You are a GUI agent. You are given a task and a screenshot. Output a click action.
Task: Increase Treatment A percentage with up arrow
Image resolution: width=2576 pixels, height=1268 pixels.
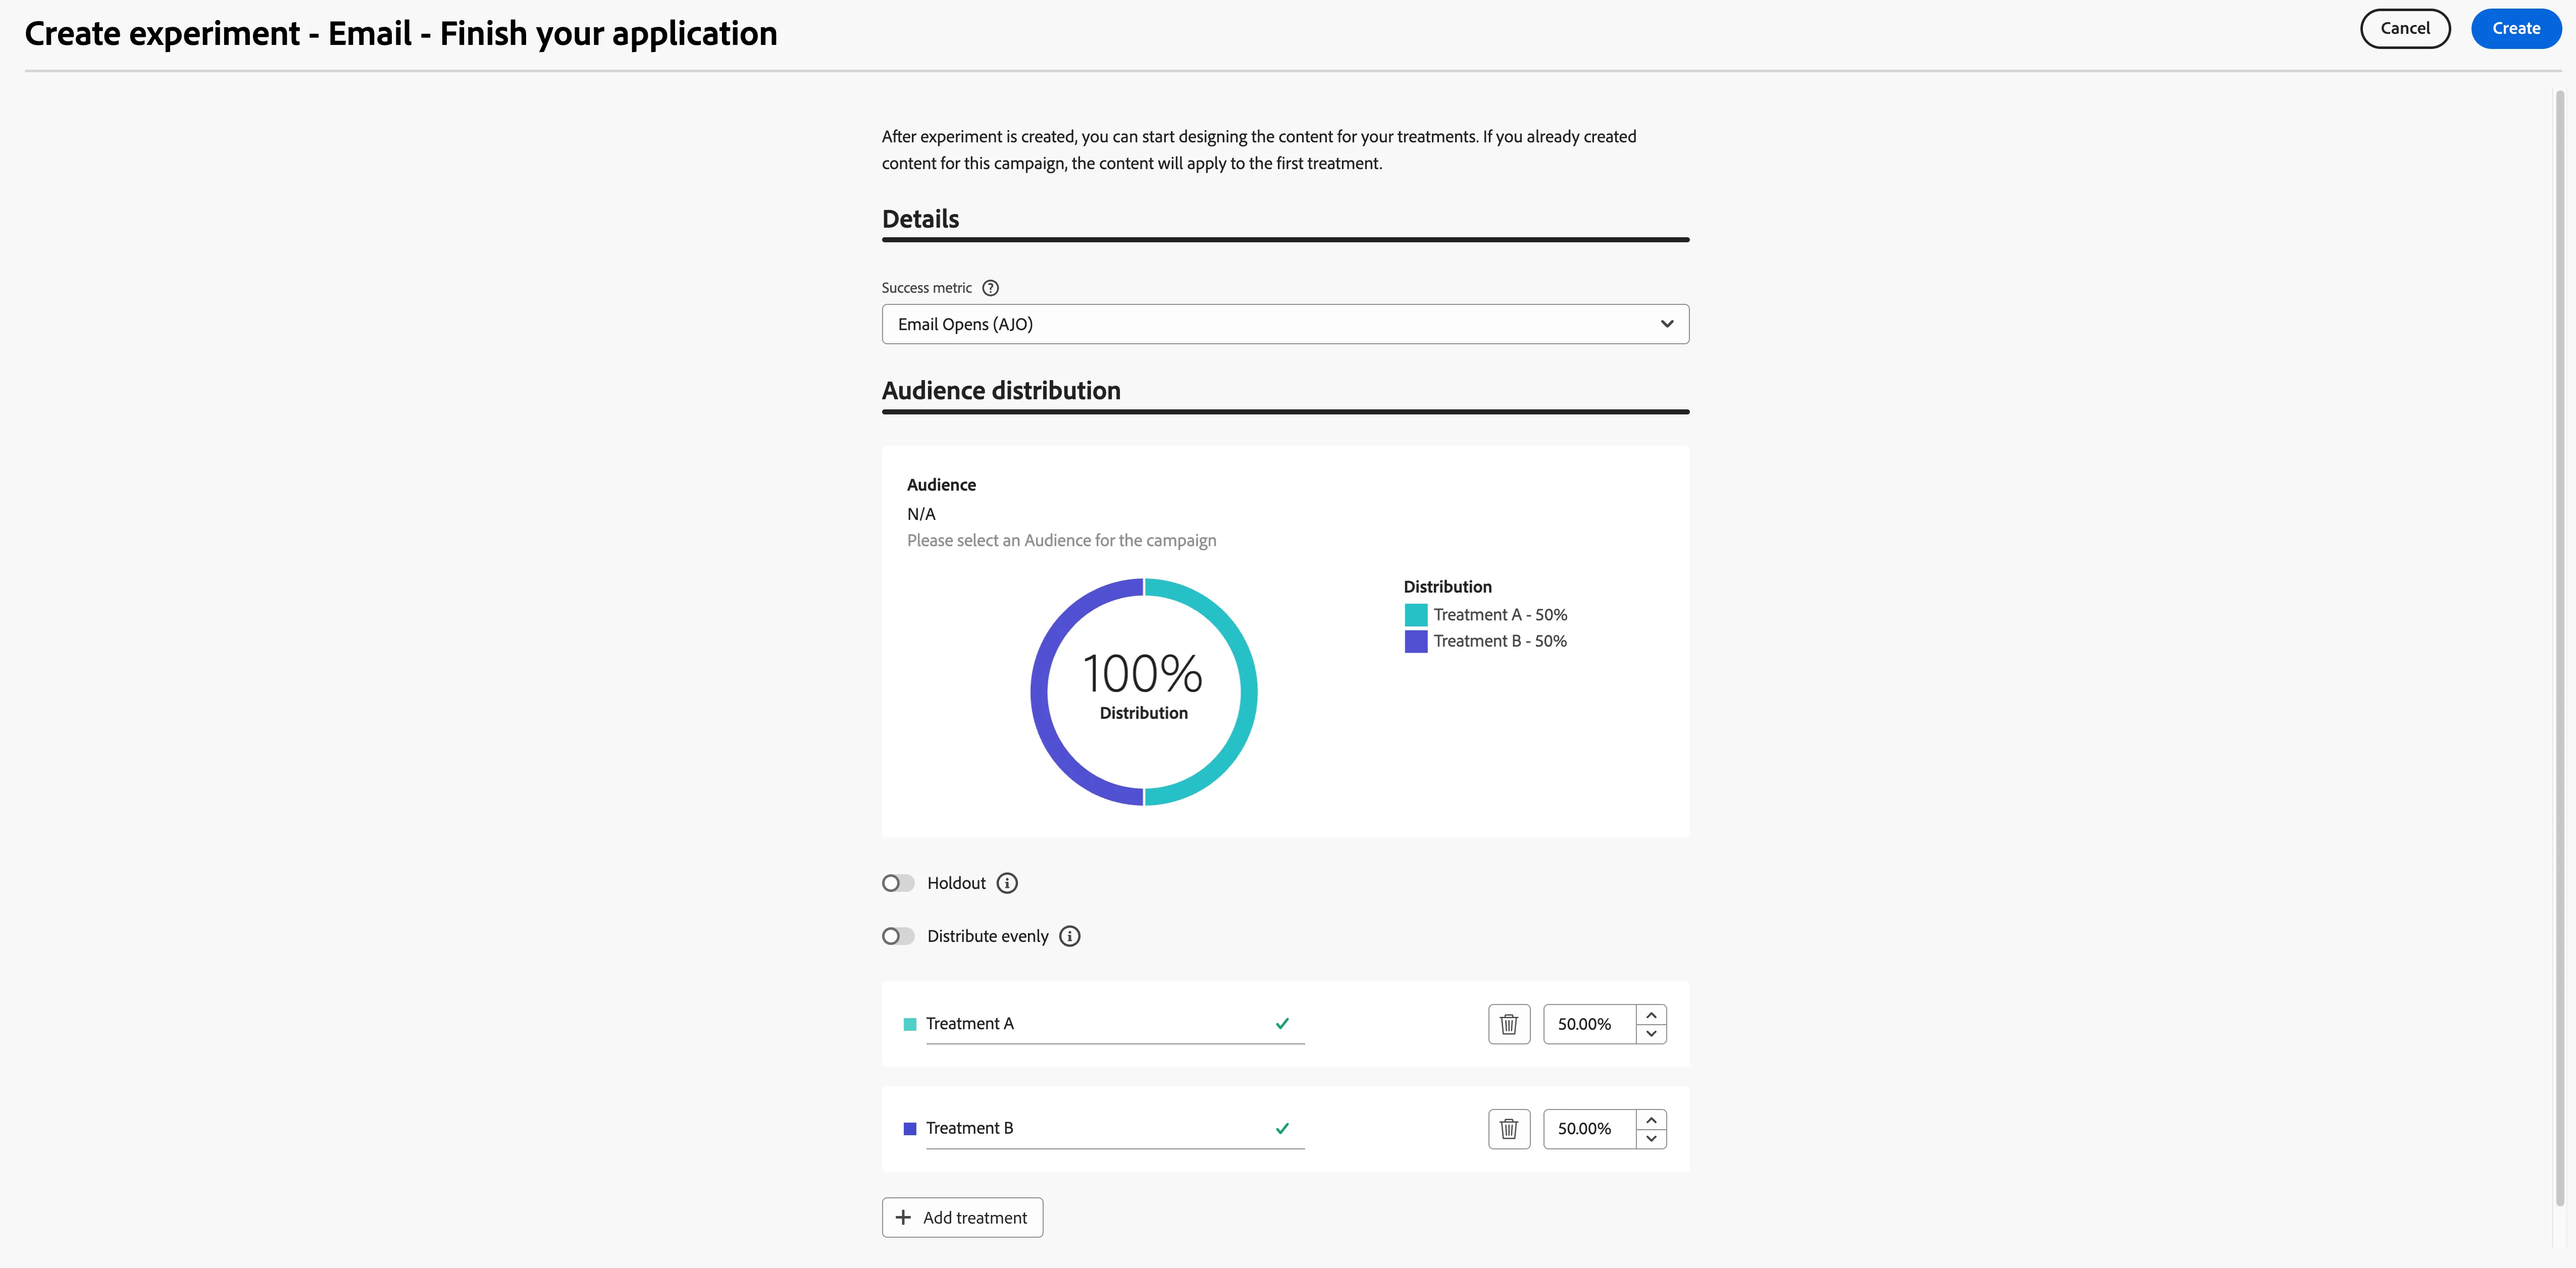point(1651,1015)
